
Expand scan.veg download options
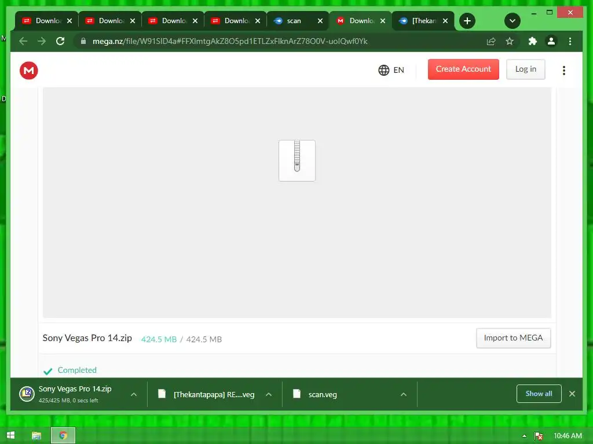click(404, 394)
